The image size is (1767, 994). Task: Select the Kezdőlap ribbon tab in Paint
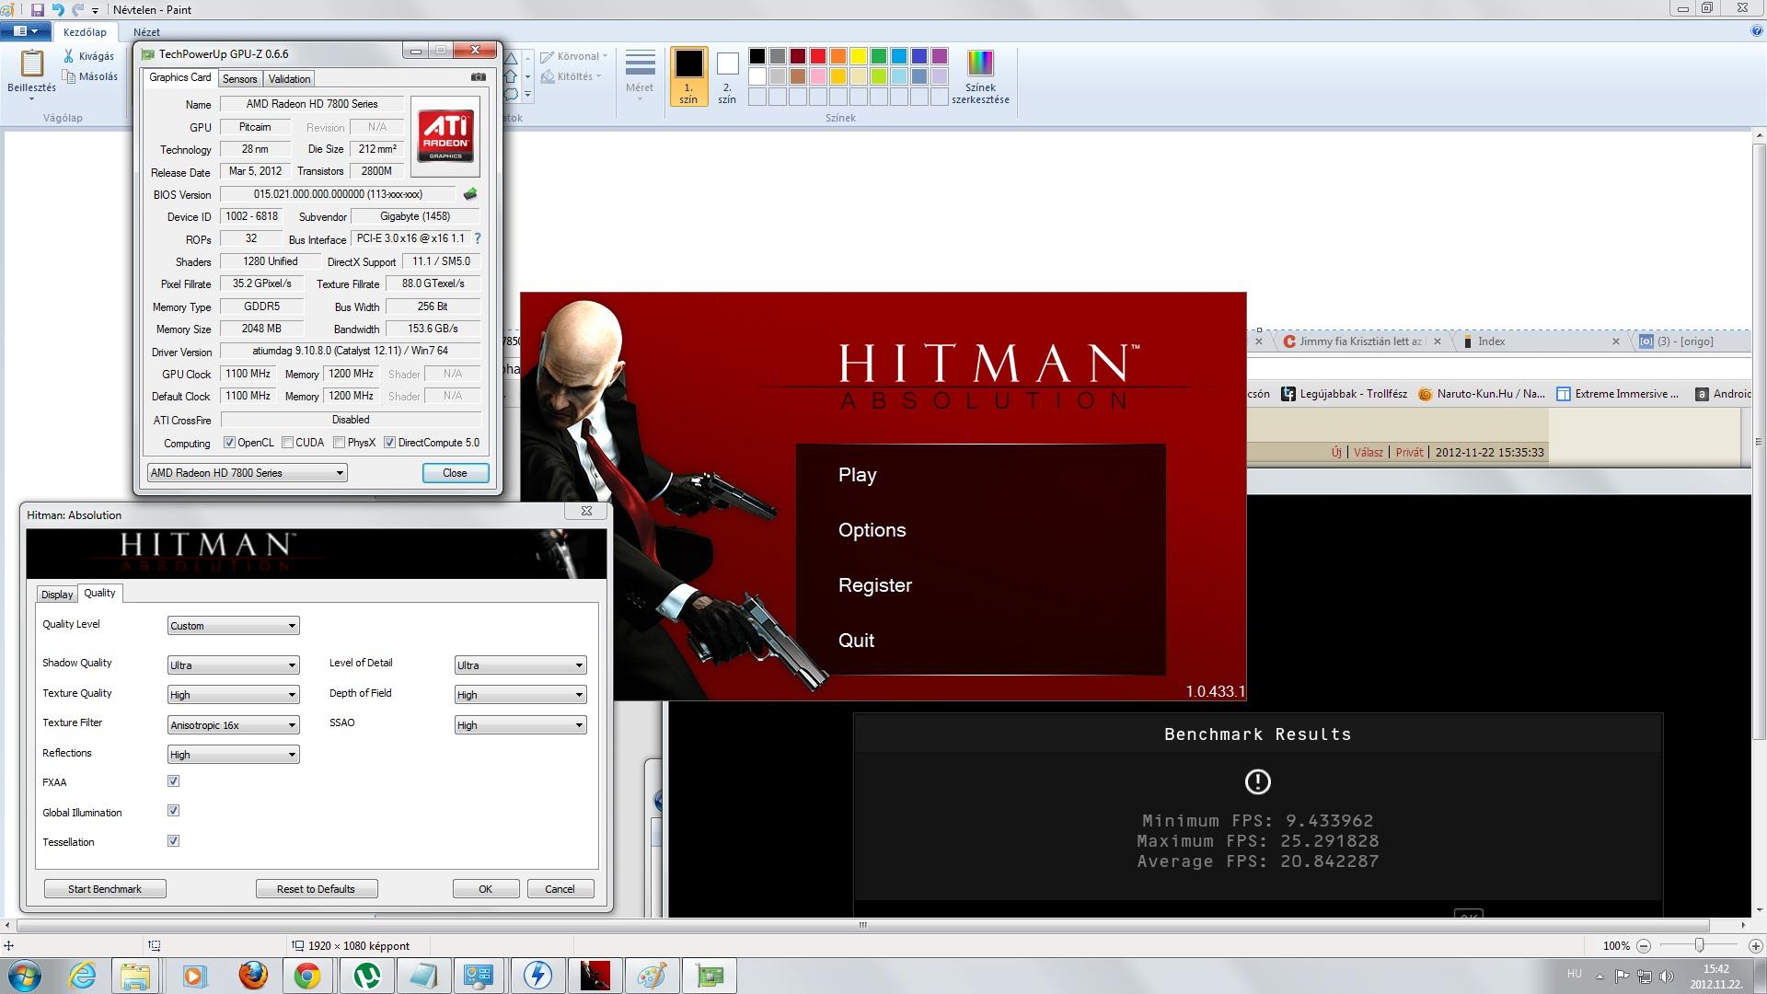(x=85, y=31)
